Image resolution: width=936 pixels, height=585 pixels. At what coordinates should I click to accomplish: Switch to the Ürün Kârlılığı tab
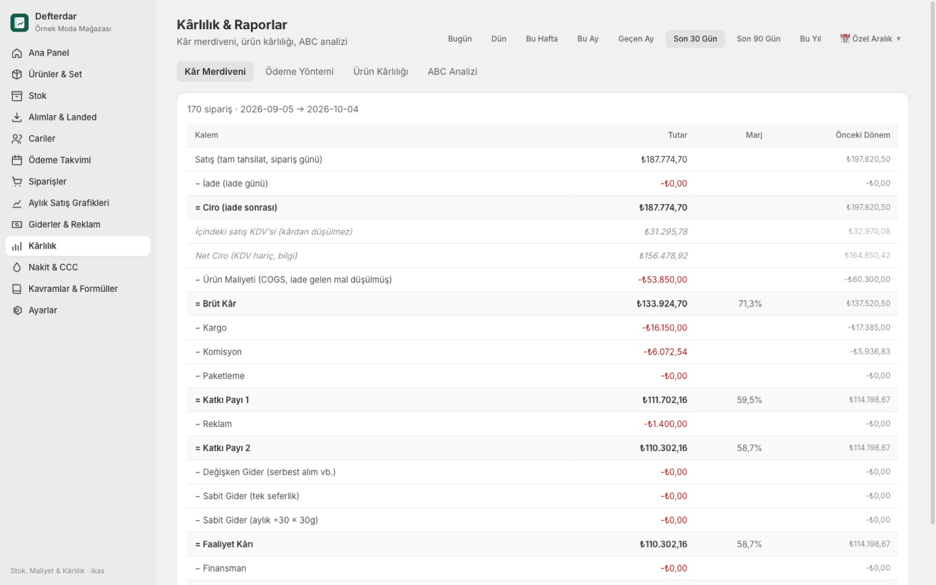[381, 71]
